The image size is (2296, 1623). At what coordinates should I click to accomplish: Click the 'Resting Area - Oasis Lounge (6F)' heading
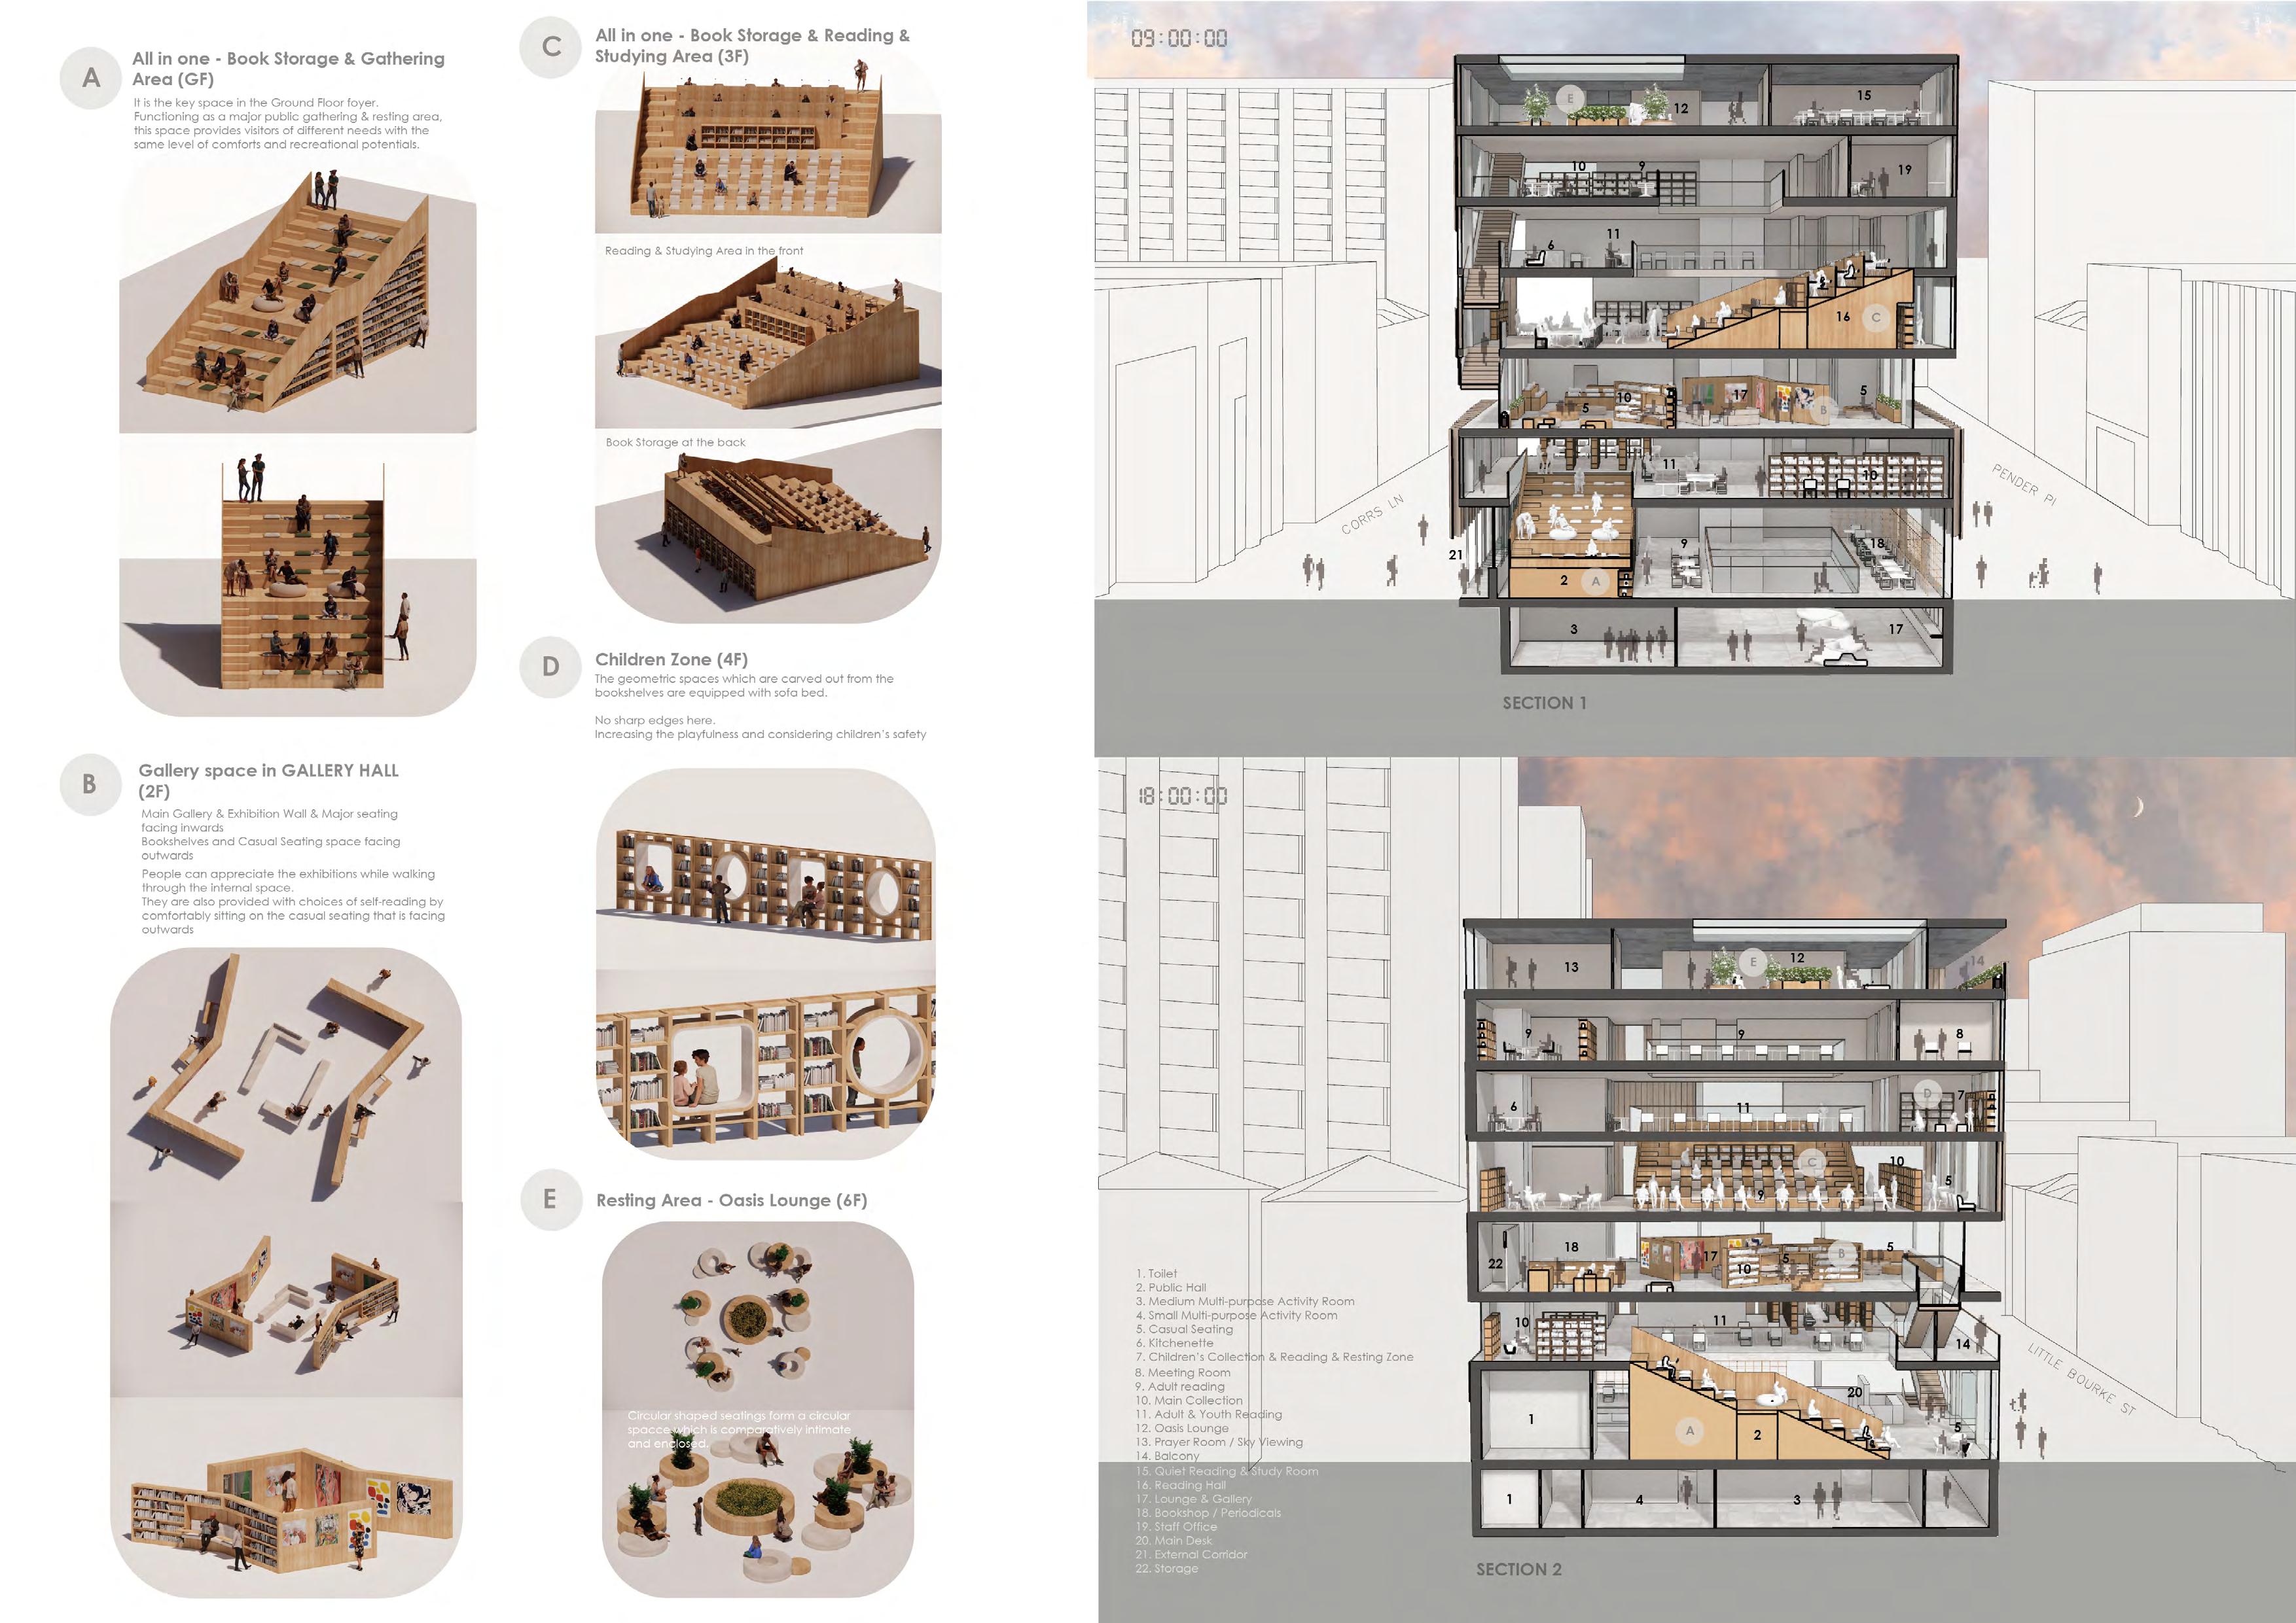point(731,1200)
